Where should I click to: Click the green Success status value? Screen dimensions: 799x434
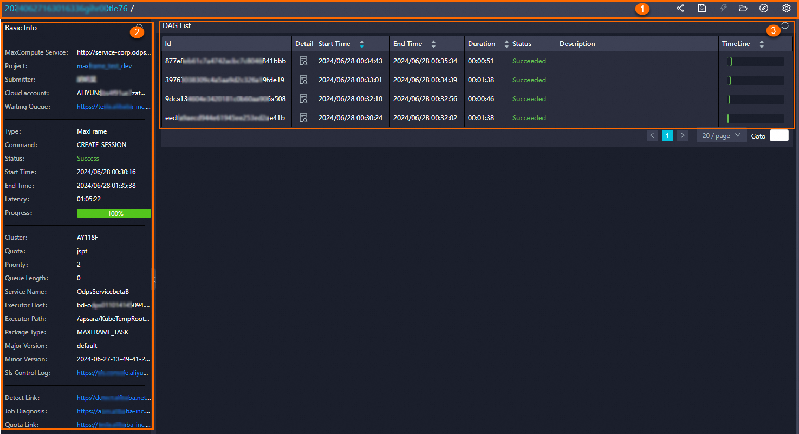click(88, 159)
